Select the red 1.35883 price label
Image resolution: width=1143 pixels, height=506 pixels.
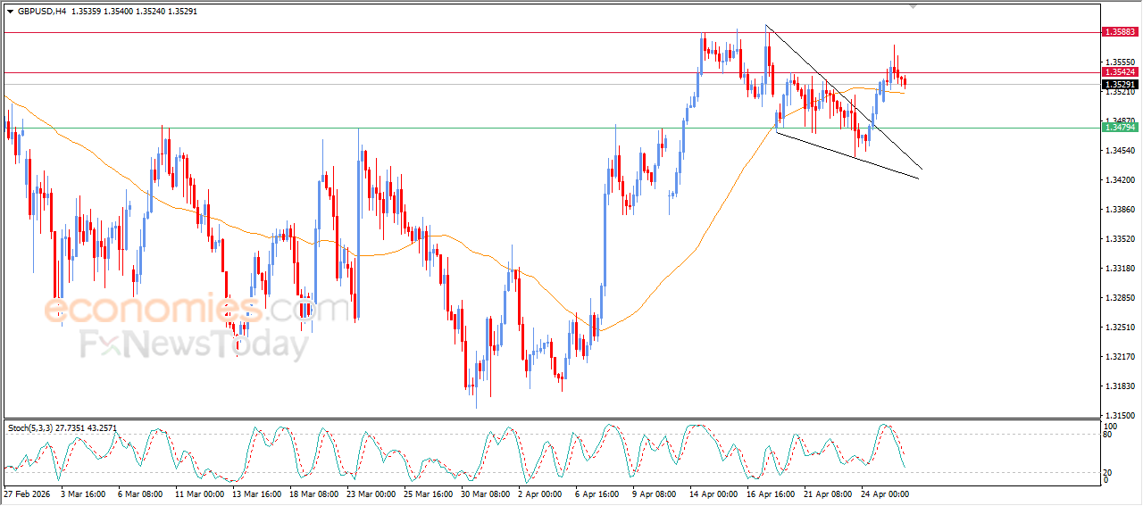point(1120,31)
